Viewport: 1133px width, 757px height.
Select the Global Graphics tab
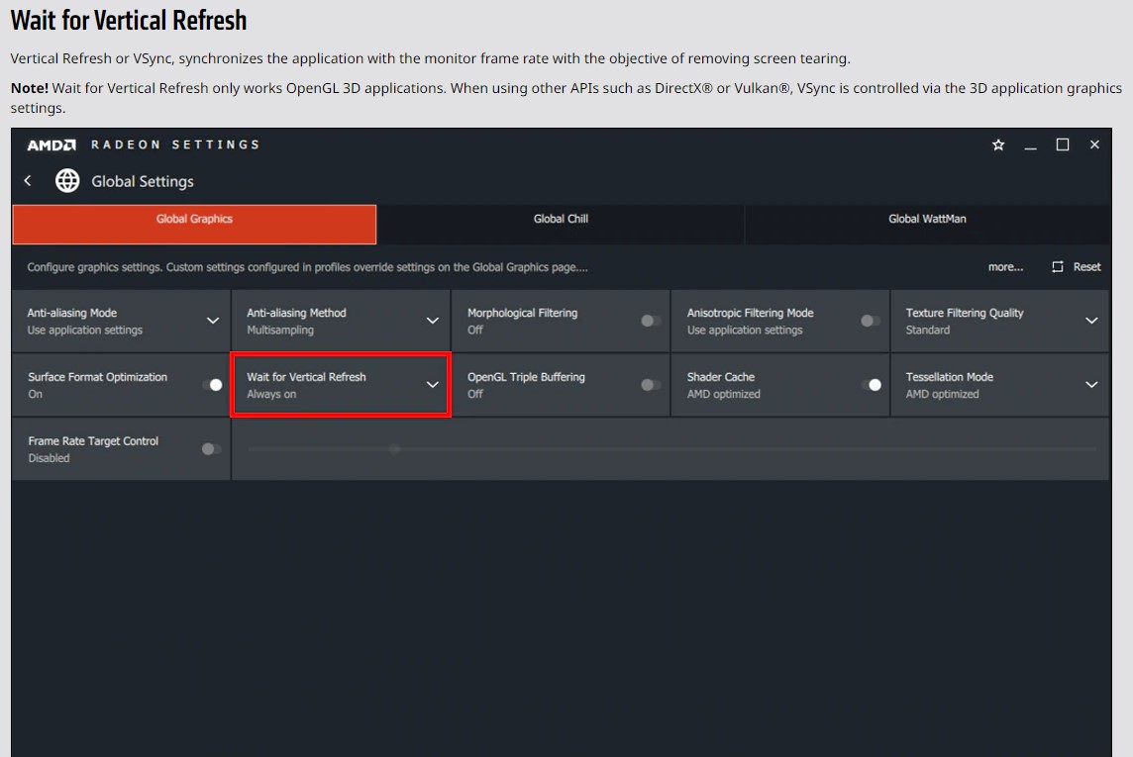click(x=194, y=225)
